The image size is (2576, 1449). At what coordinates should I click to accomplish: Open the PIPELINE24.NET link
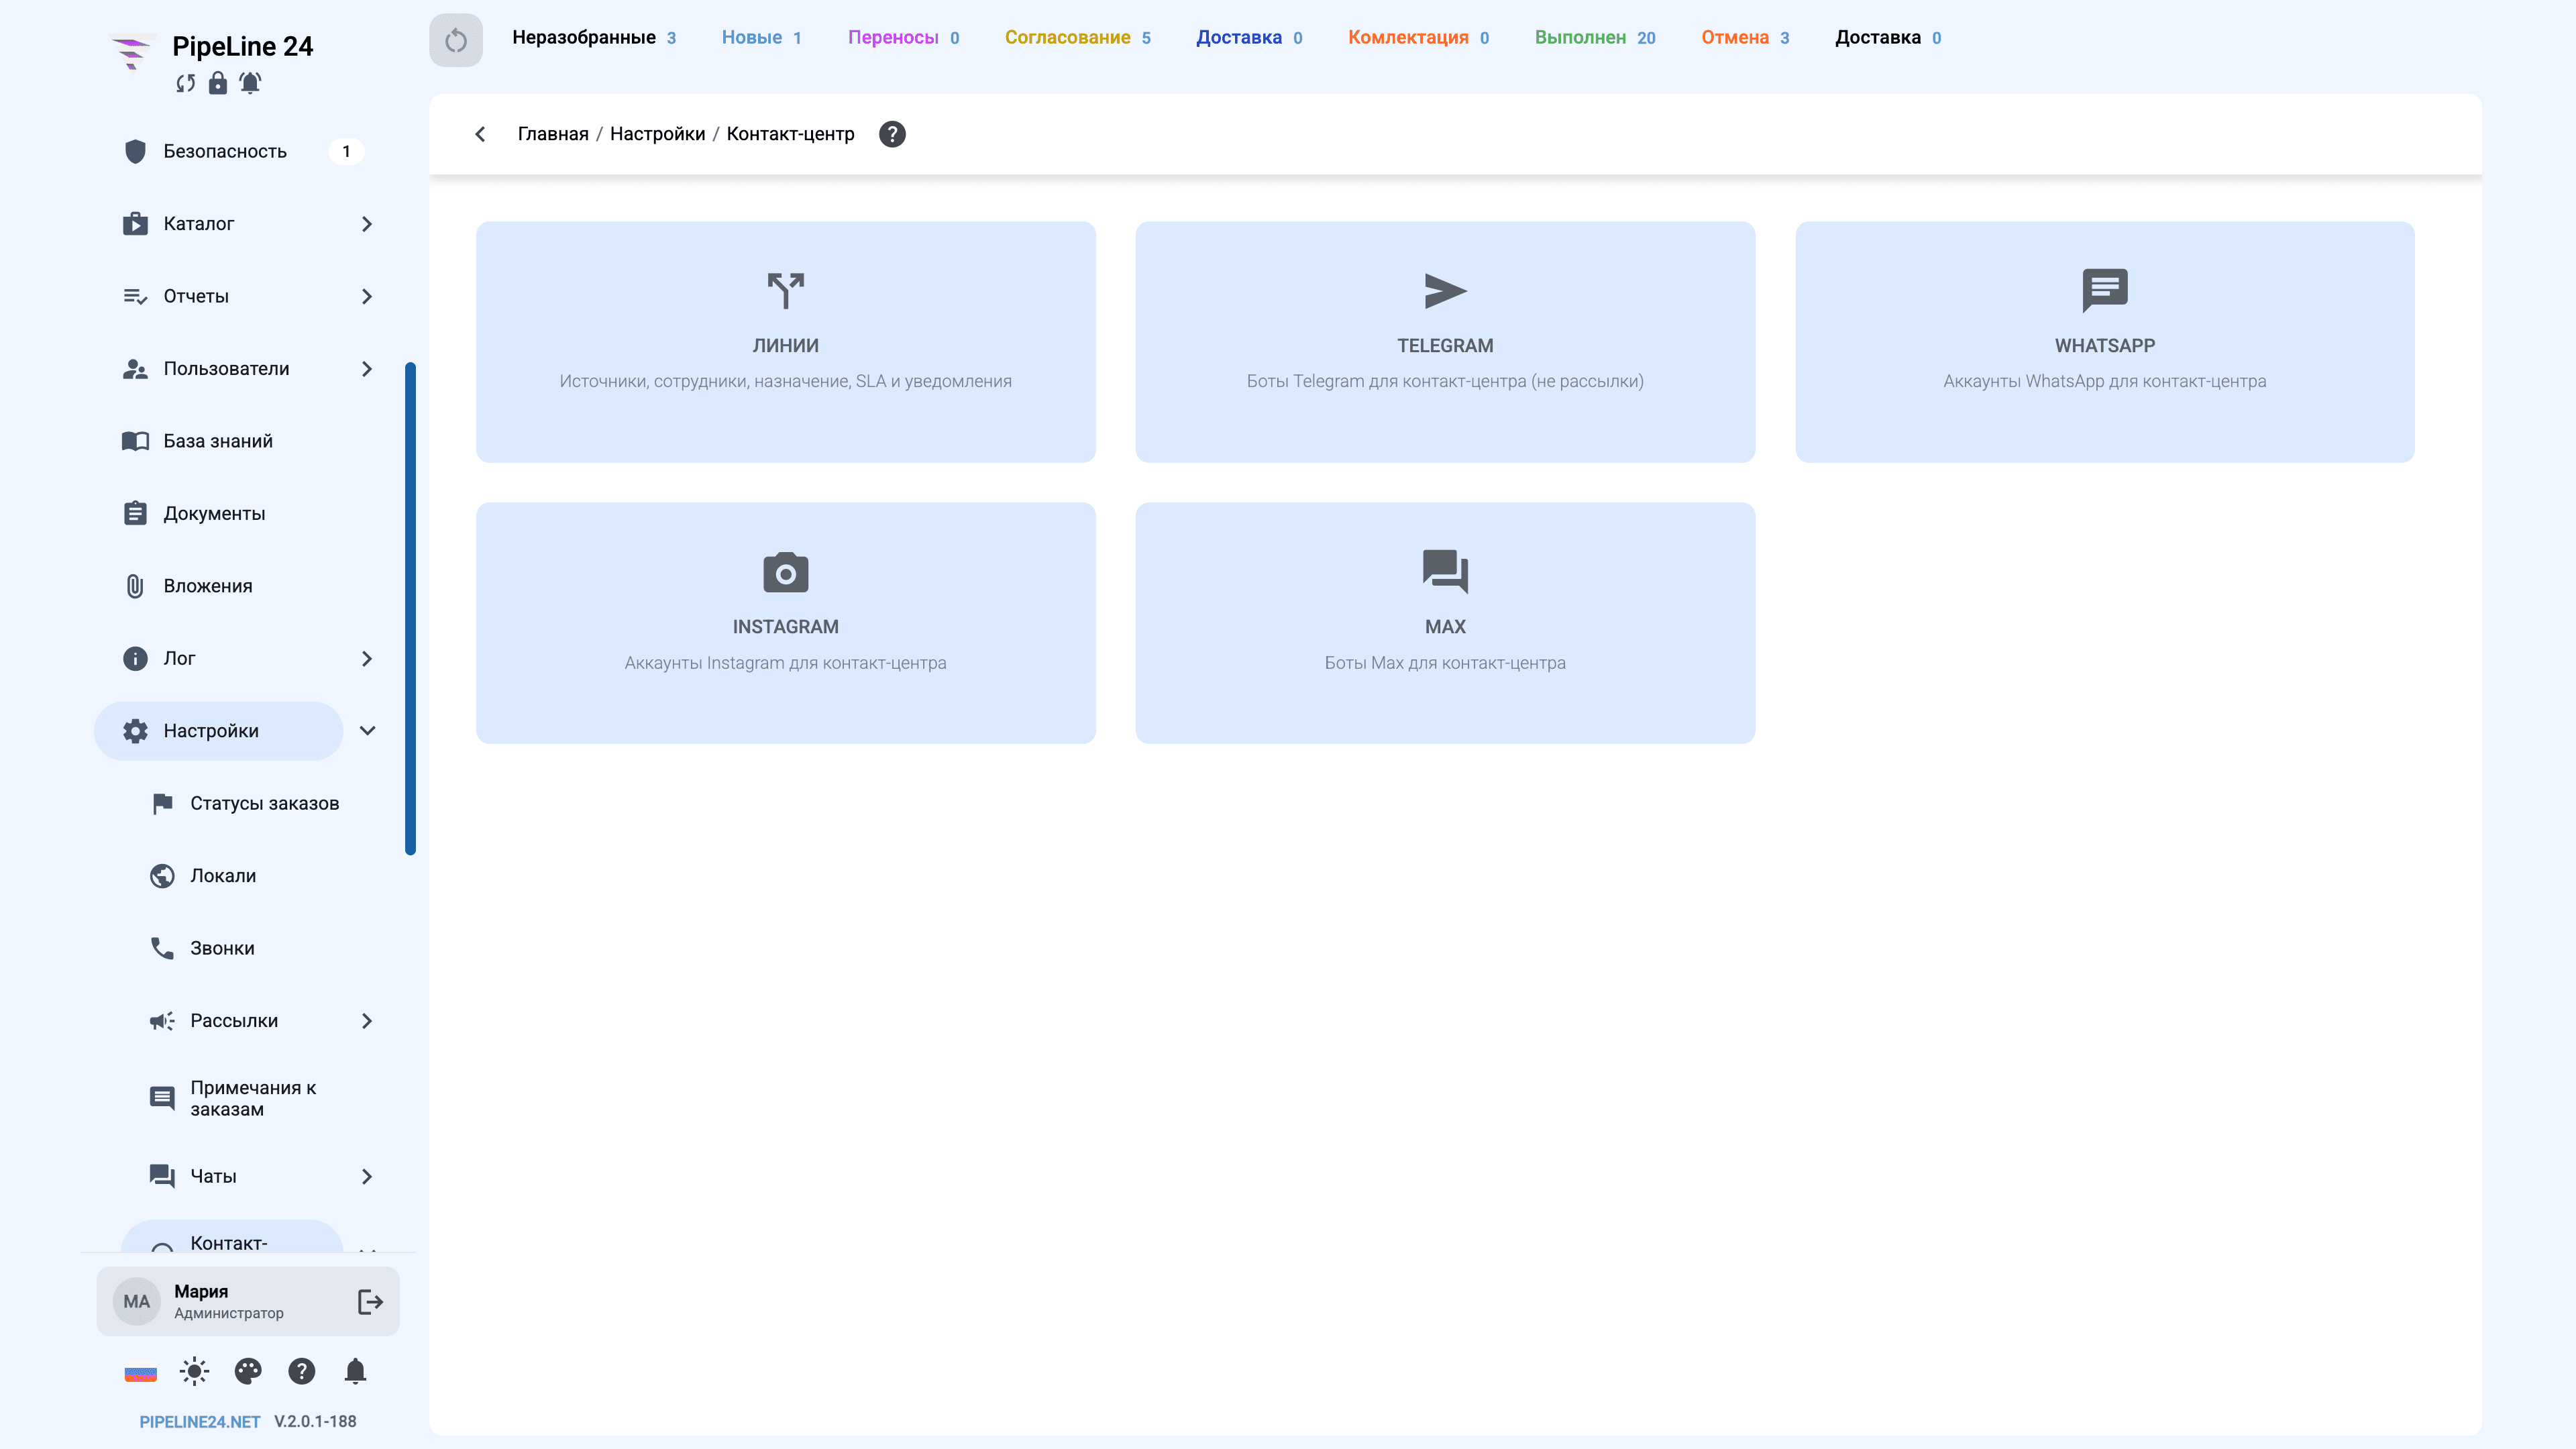tap(200, 1422)
